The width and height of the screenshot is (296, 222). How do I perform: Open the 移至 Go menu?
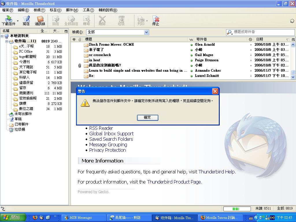(x=55, y=10)
